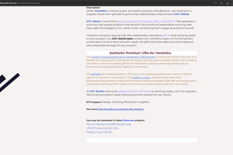
Task: Open the Showcase link
Action: pos(128,120)
